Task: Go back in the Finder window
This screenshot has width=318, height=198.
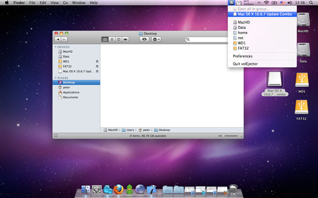Action: pos(58,39)
